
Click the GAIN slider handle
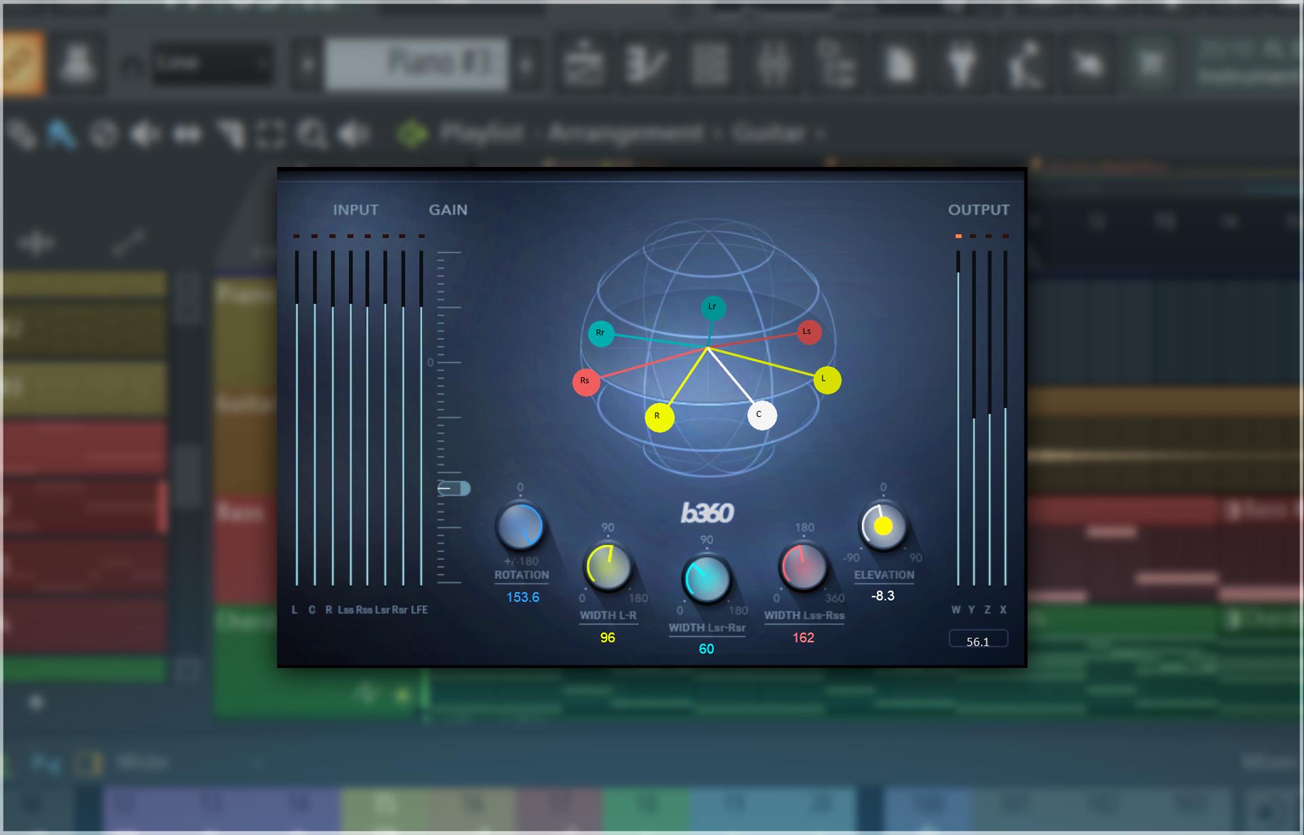[x=454, y=488]
